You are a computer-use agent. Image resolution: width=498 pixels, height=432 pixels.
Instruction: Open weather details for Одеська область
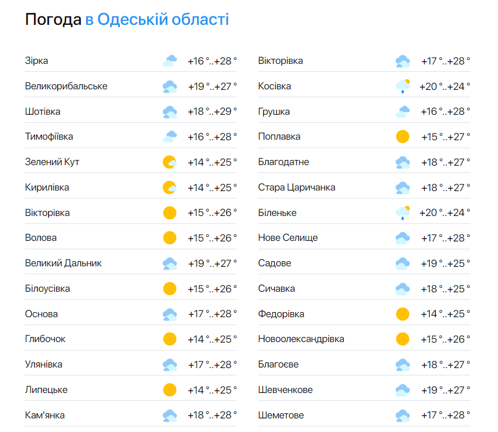157,19
